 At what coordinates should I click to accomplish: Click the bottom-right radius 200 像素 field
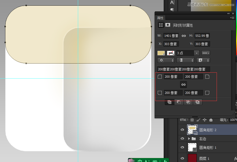(x=193, y=93)
